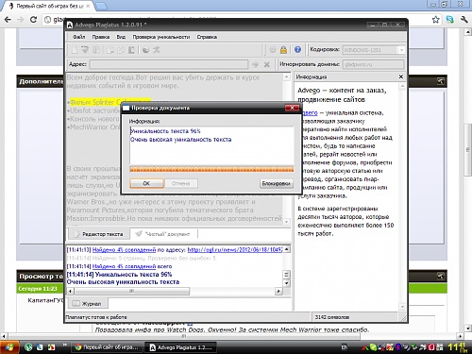The width and height of the screenshot is (472, 354).
Task: Close the Информация side panel
Action: pyautogui.click(x=401, y=76)
